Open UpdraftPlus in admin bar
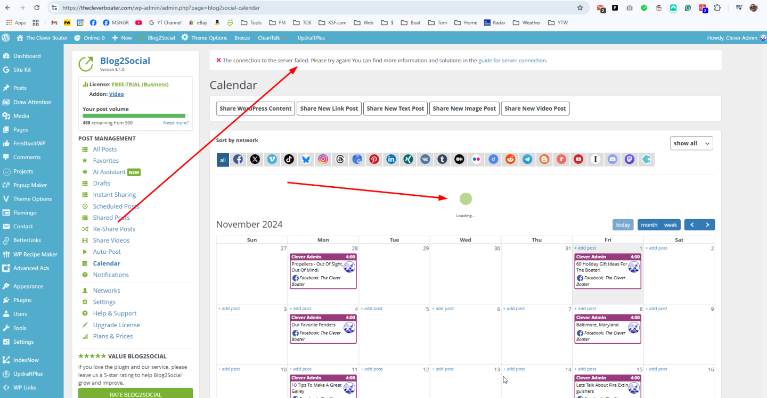The height and width of the screenshot is (398, 767). click(312, 38)
